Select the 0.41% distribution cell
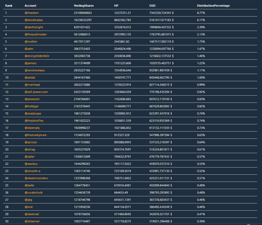 [201, 214]
